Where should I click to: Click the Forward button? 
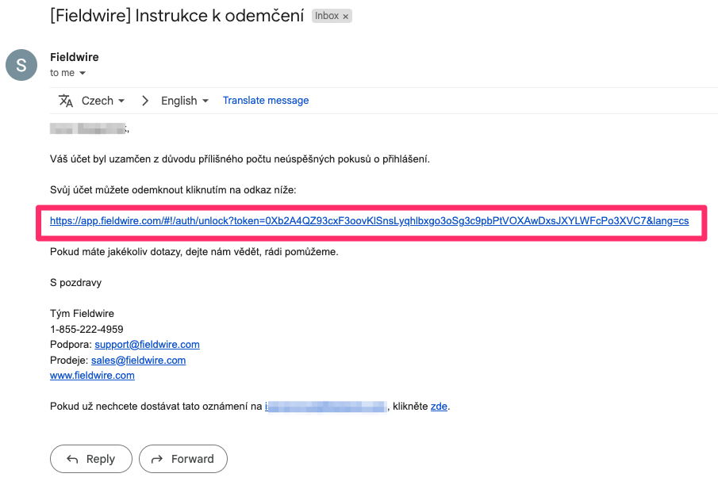183,459
